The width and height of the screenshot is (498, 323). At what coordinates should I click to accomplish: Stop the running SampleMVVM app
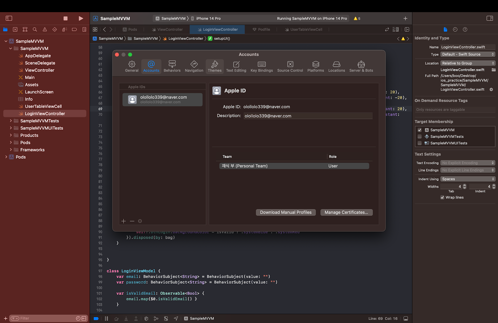pyautogui.click(x=65, y=18)
